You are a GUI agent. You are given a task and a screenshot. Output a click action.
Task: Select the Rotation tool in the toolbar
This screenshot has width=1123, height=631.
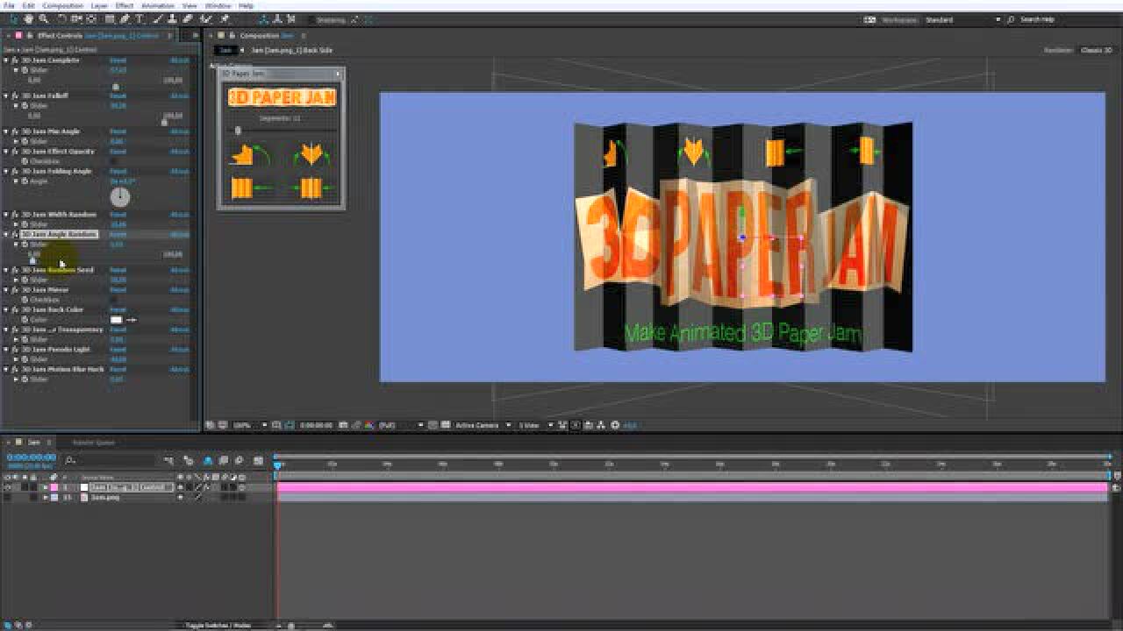pos(61,18)
